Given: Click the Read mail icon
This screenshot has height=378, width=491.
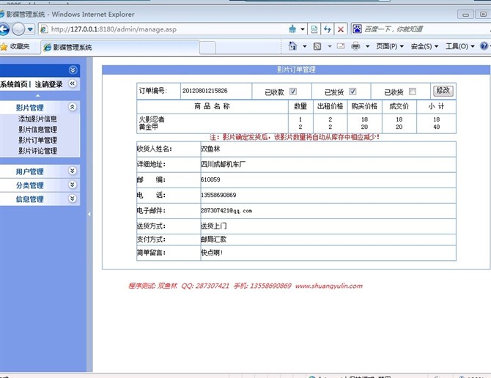Looking at the screenshot, I should (341, 46).
